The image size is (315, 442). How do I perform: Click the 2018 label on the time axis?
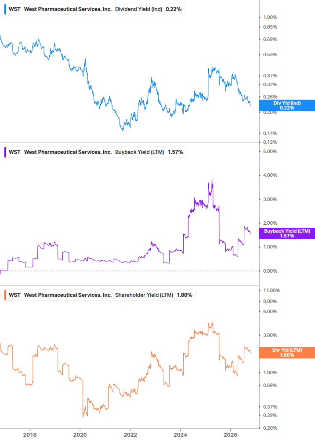click(x=30, y=435)
